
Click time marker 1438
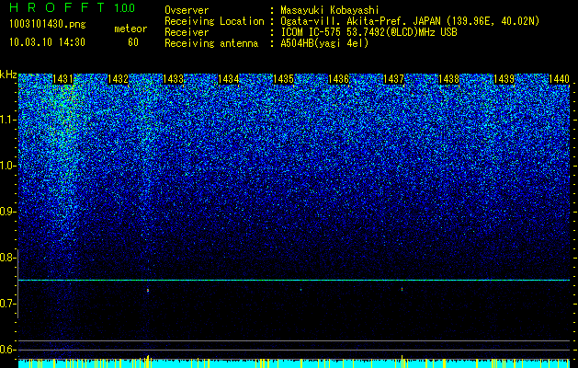point(449,79)
